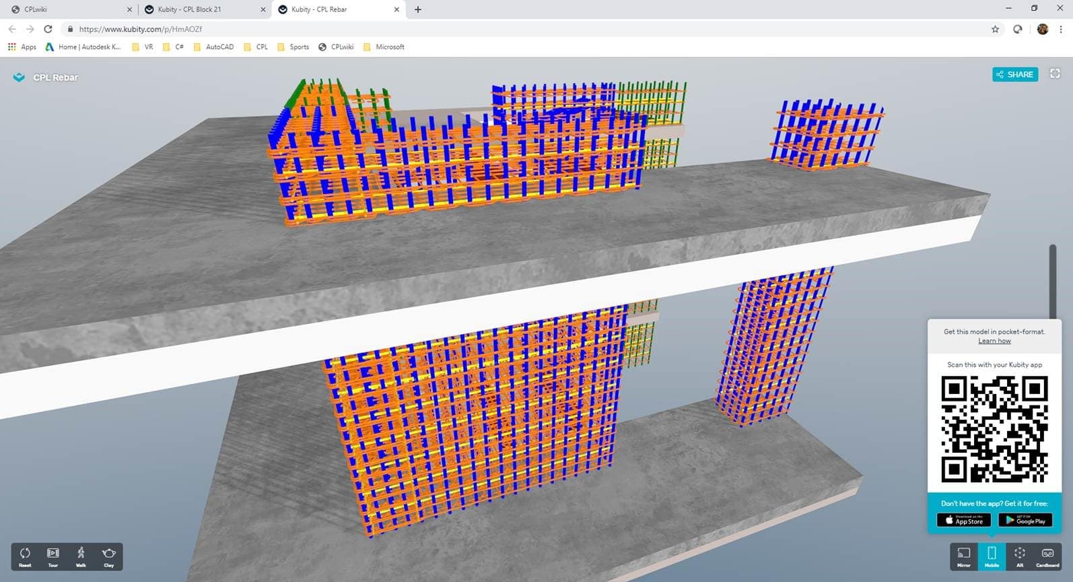Toggle the Mobile QR panel
The image size is (1073, 582).
(992, 556)
